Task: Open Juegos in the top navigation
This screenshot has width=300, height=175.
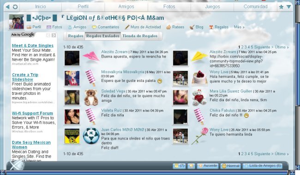Action: click(x=212, y=7)
